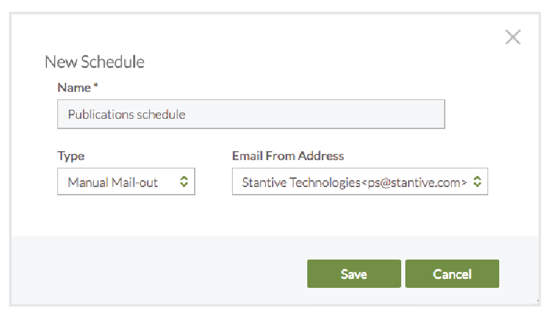The height and width of the screenshot is (312, 551).
Task: Select the "Stantive Technologies<ps@stantive.com>" sender value
Action: click(354, 183)
